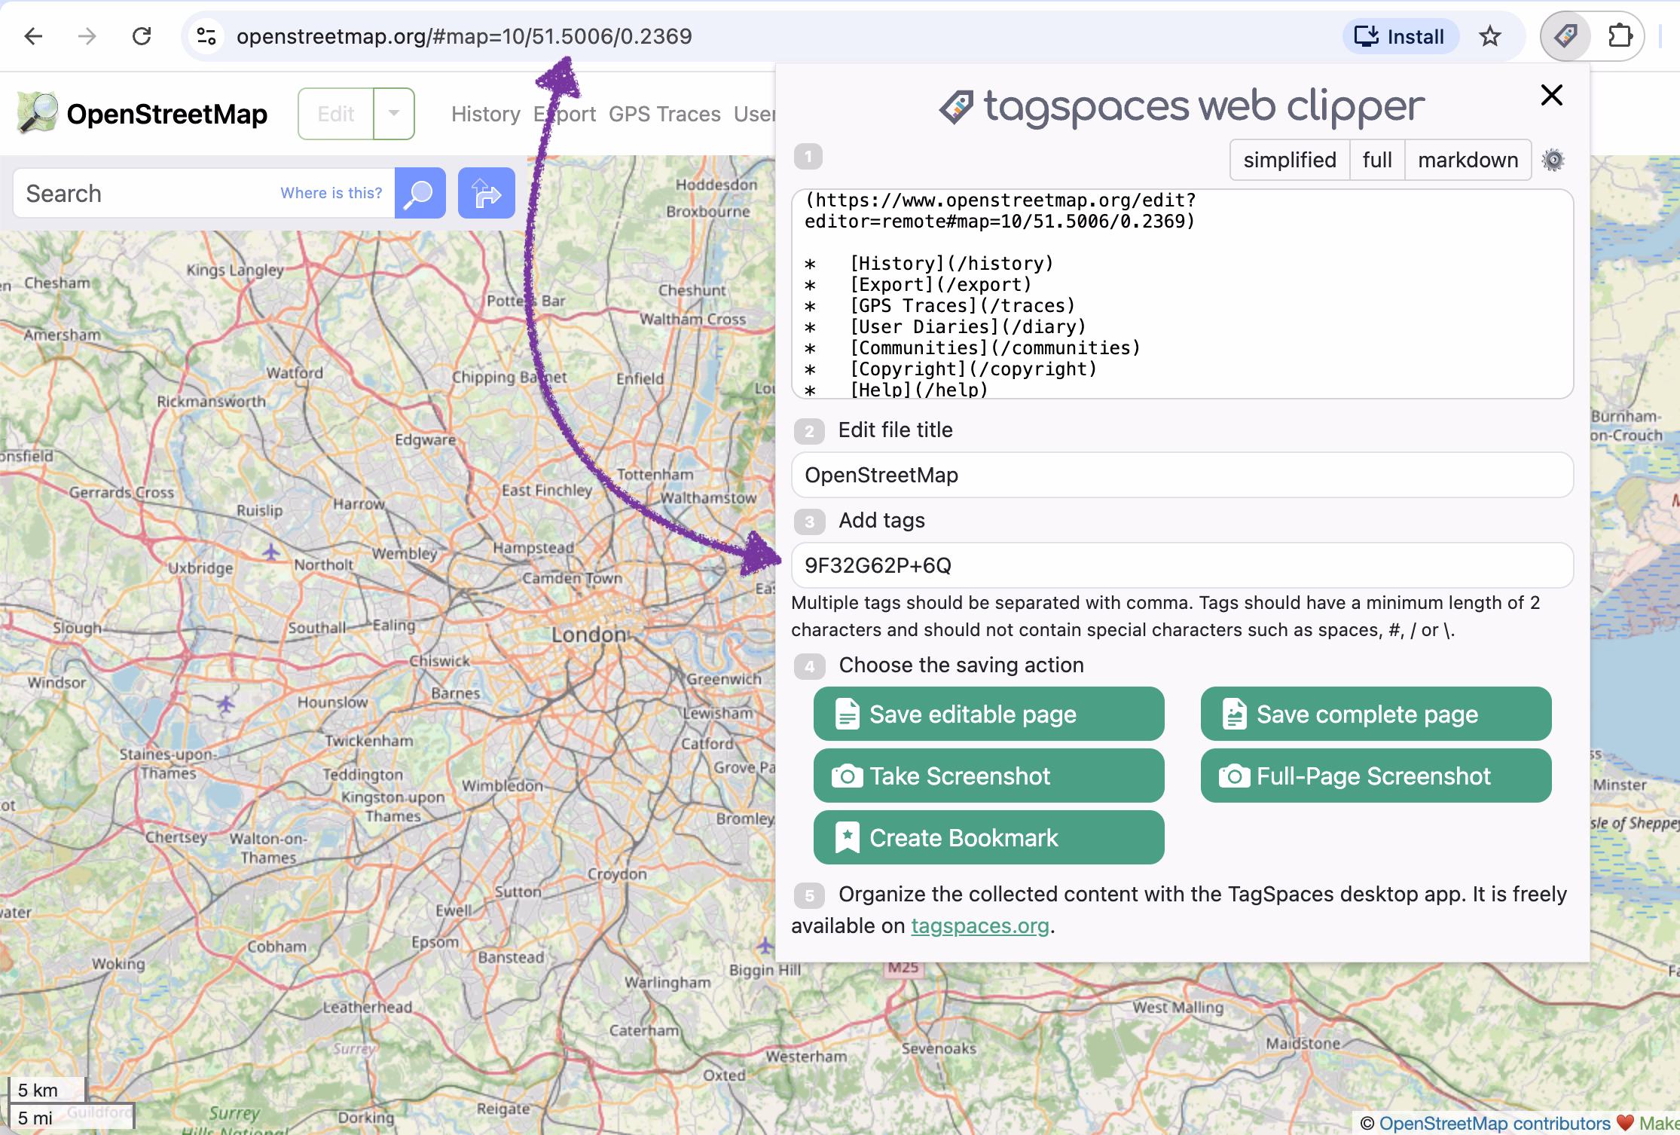Click the Watford label on the map
Viewport: 1680px width, 1135px height.
[x=295, y=372]
